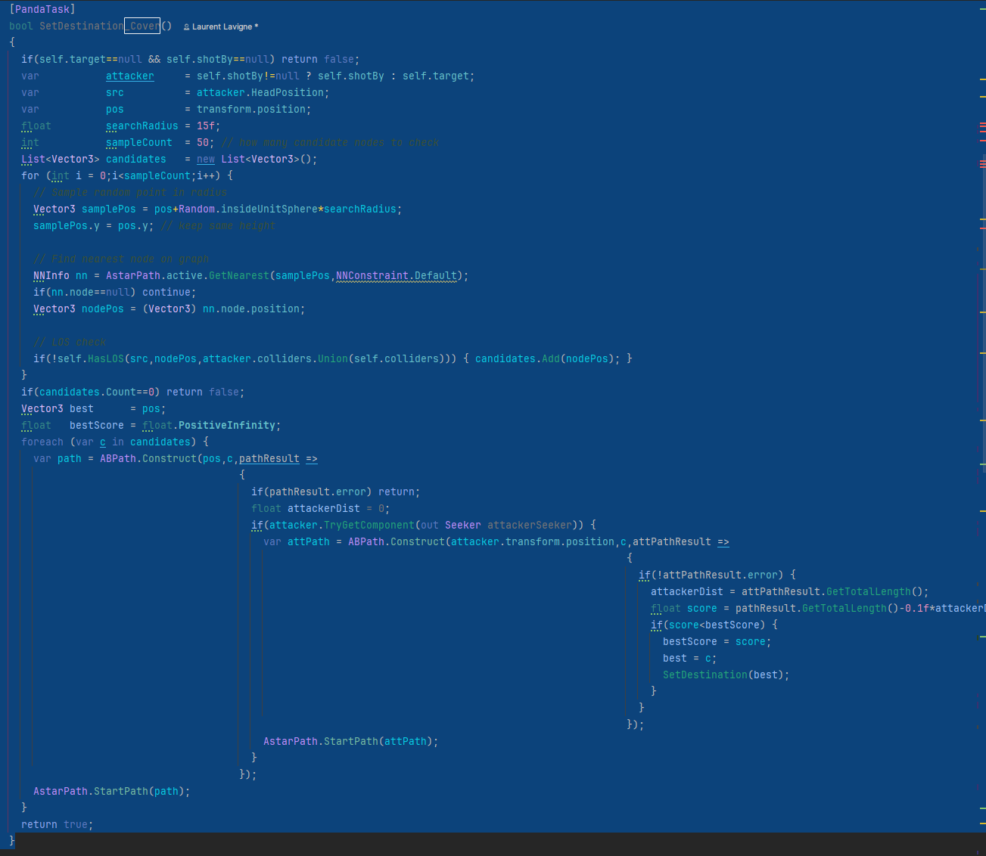
Task: Click the searchRadius variable declaration
Action: pos(142,126)
